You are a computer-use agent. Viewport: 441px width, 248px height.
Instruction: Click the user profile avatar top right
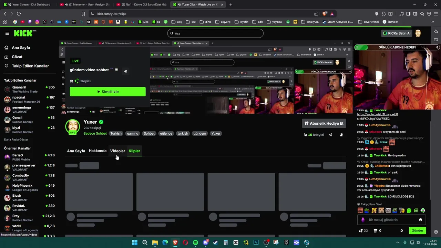pyautogui.click(x=418, y=33)
